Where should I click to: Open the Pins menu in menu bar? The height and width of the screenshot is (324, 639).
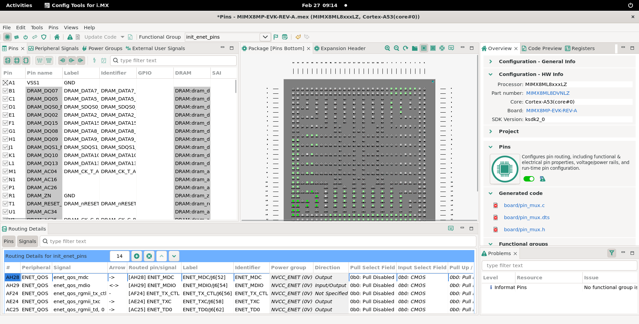pyautogui.click(x=53, y=27)
